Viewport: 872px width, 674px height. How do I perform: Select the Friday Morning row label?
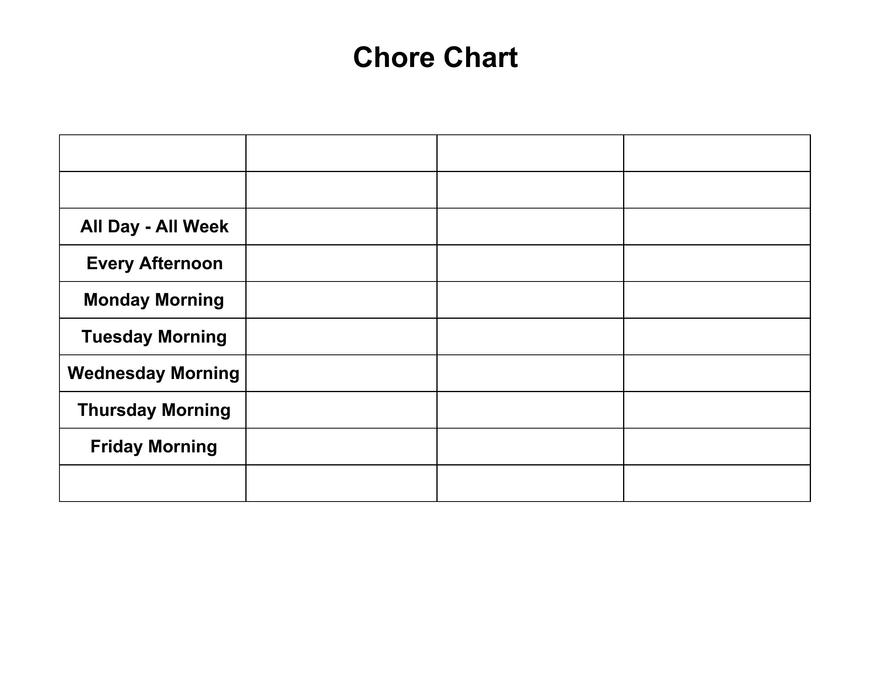153,446
